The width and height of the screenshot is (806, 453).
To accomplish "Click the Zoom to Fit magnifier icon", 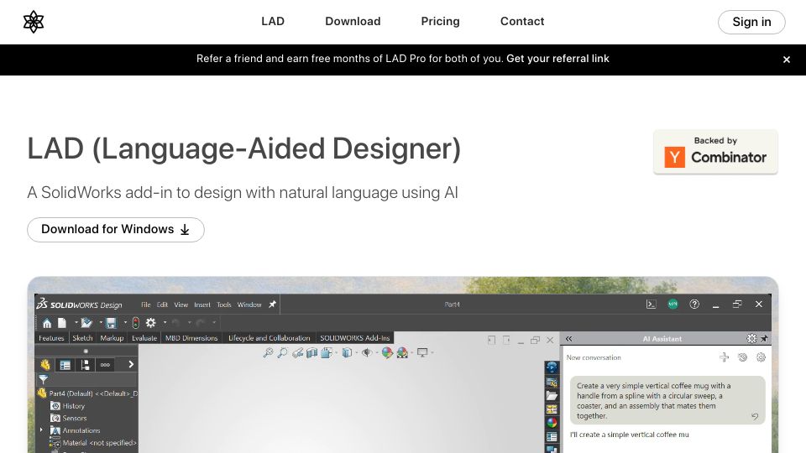I will point(268,353).
